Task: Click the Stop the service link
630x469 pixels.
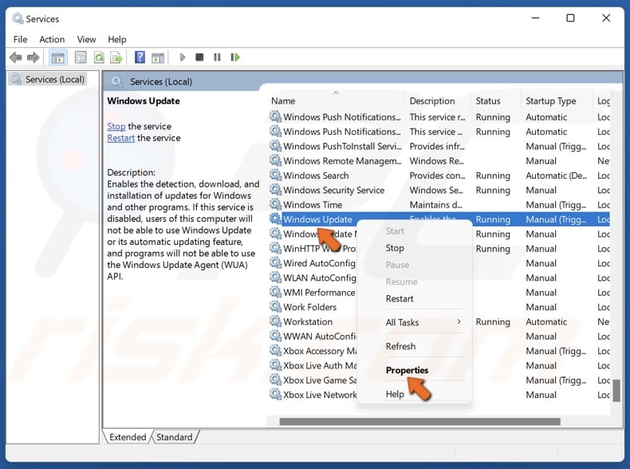Action: tap(116, 126)
